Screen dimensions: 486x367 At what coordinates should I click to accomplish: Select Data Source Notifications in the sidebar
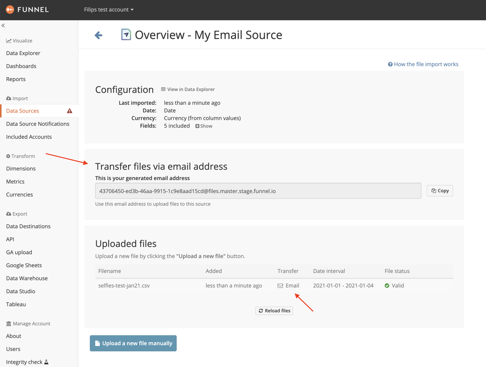click(x=37, y=123)
